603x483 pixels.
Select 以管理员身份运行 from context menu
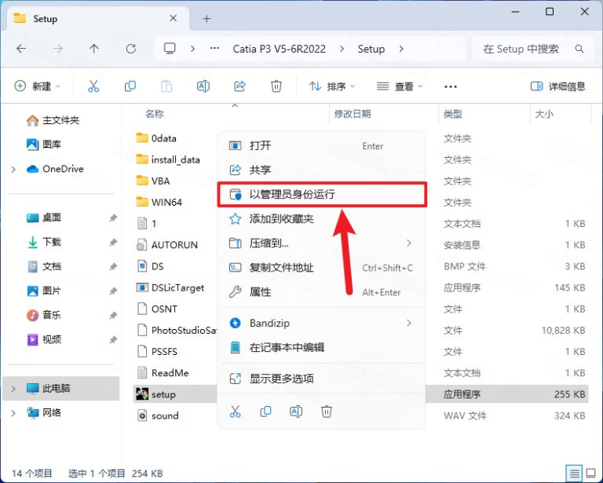tap(292, 193)
